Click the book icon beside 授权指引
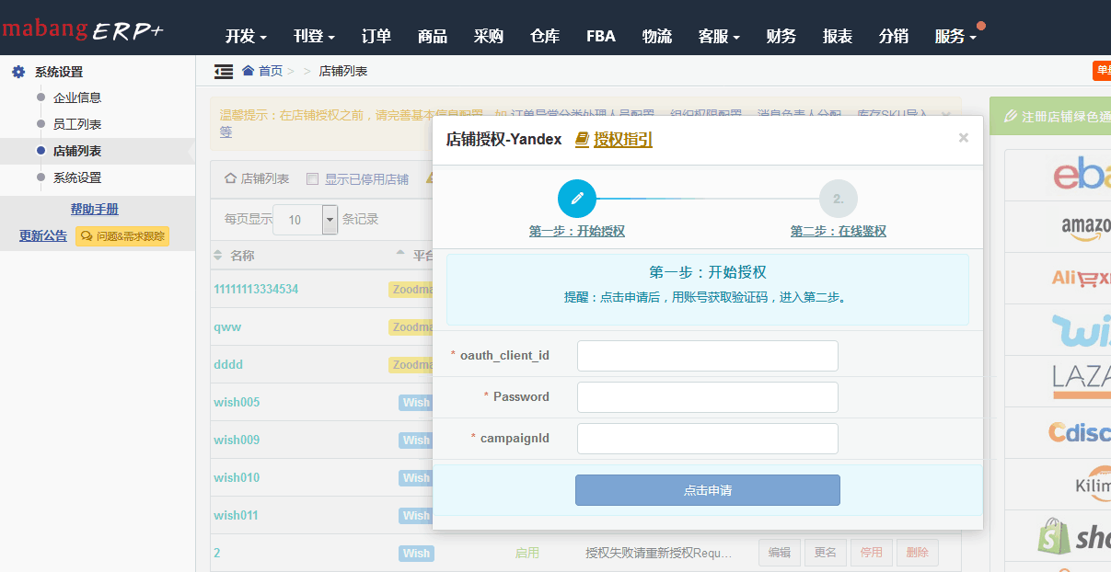Screen dimensions: 1111x572 point(582,139)
